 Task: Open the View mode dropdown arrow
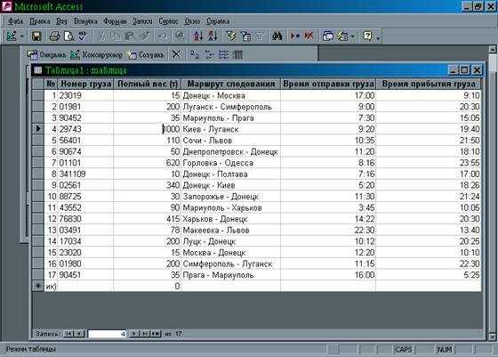tap(22, 37)
